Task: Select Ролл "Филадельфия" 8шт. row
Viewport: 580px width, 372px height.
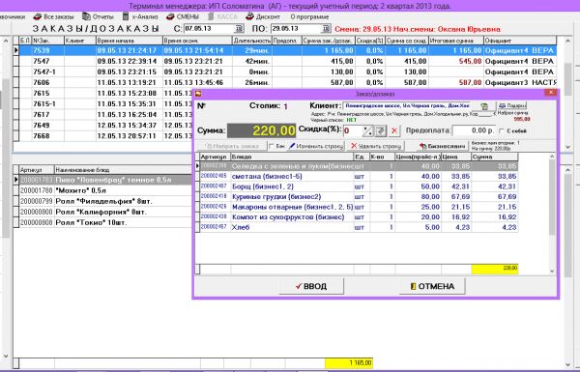Action: click(x=105, y=202)
